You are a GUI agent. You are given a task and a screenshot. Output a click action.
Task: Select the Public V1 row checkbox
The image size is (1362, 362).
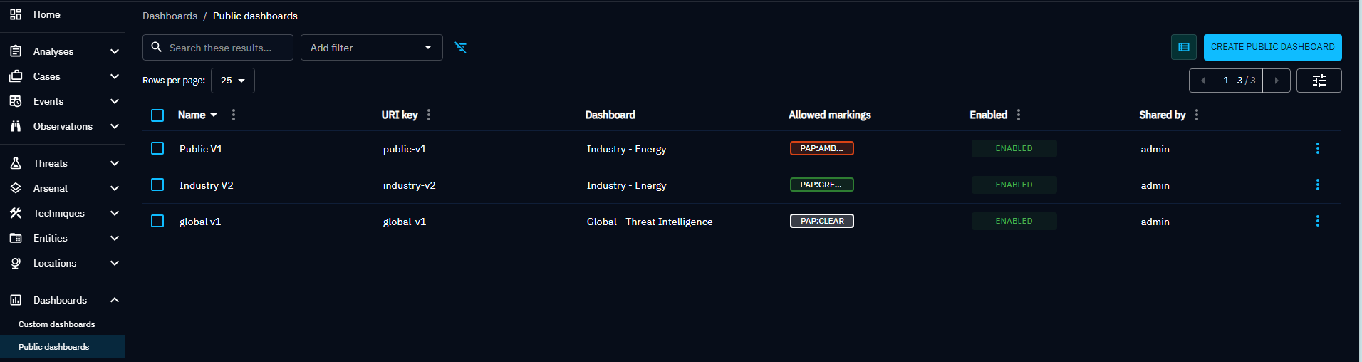coord(157,148)
